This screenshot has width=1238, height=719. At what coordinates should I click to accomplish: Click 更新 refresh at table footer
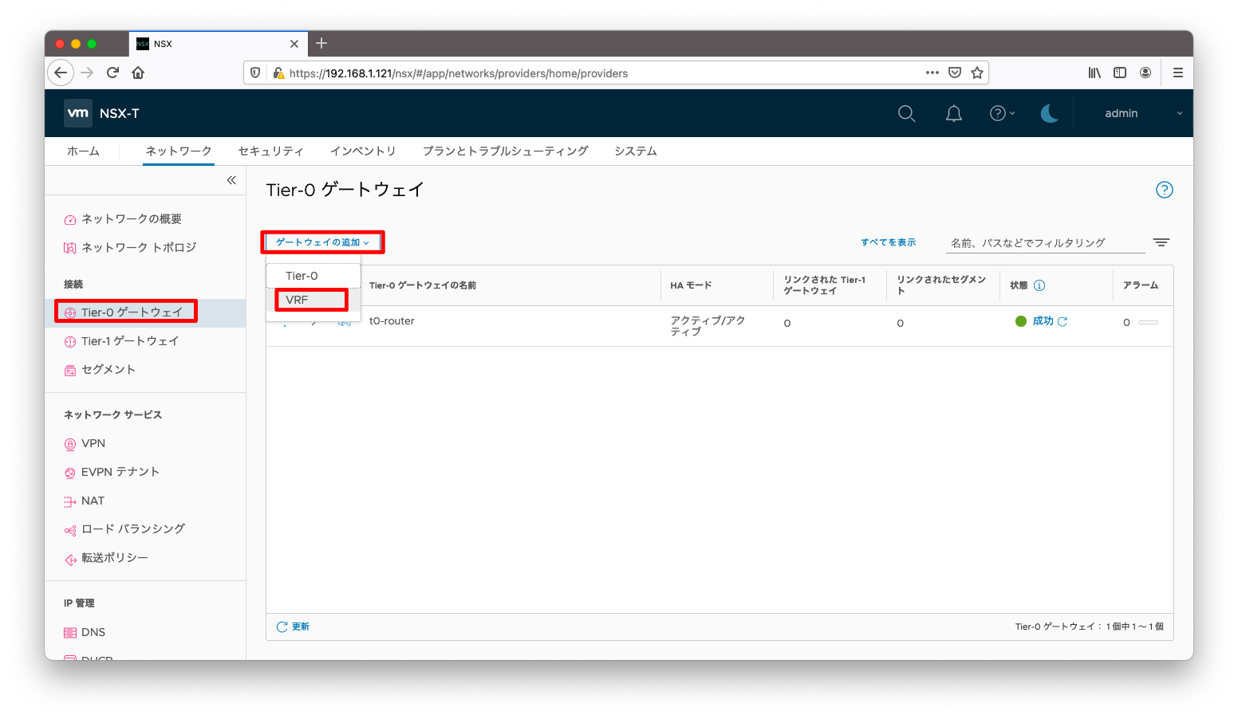point(293,627)
